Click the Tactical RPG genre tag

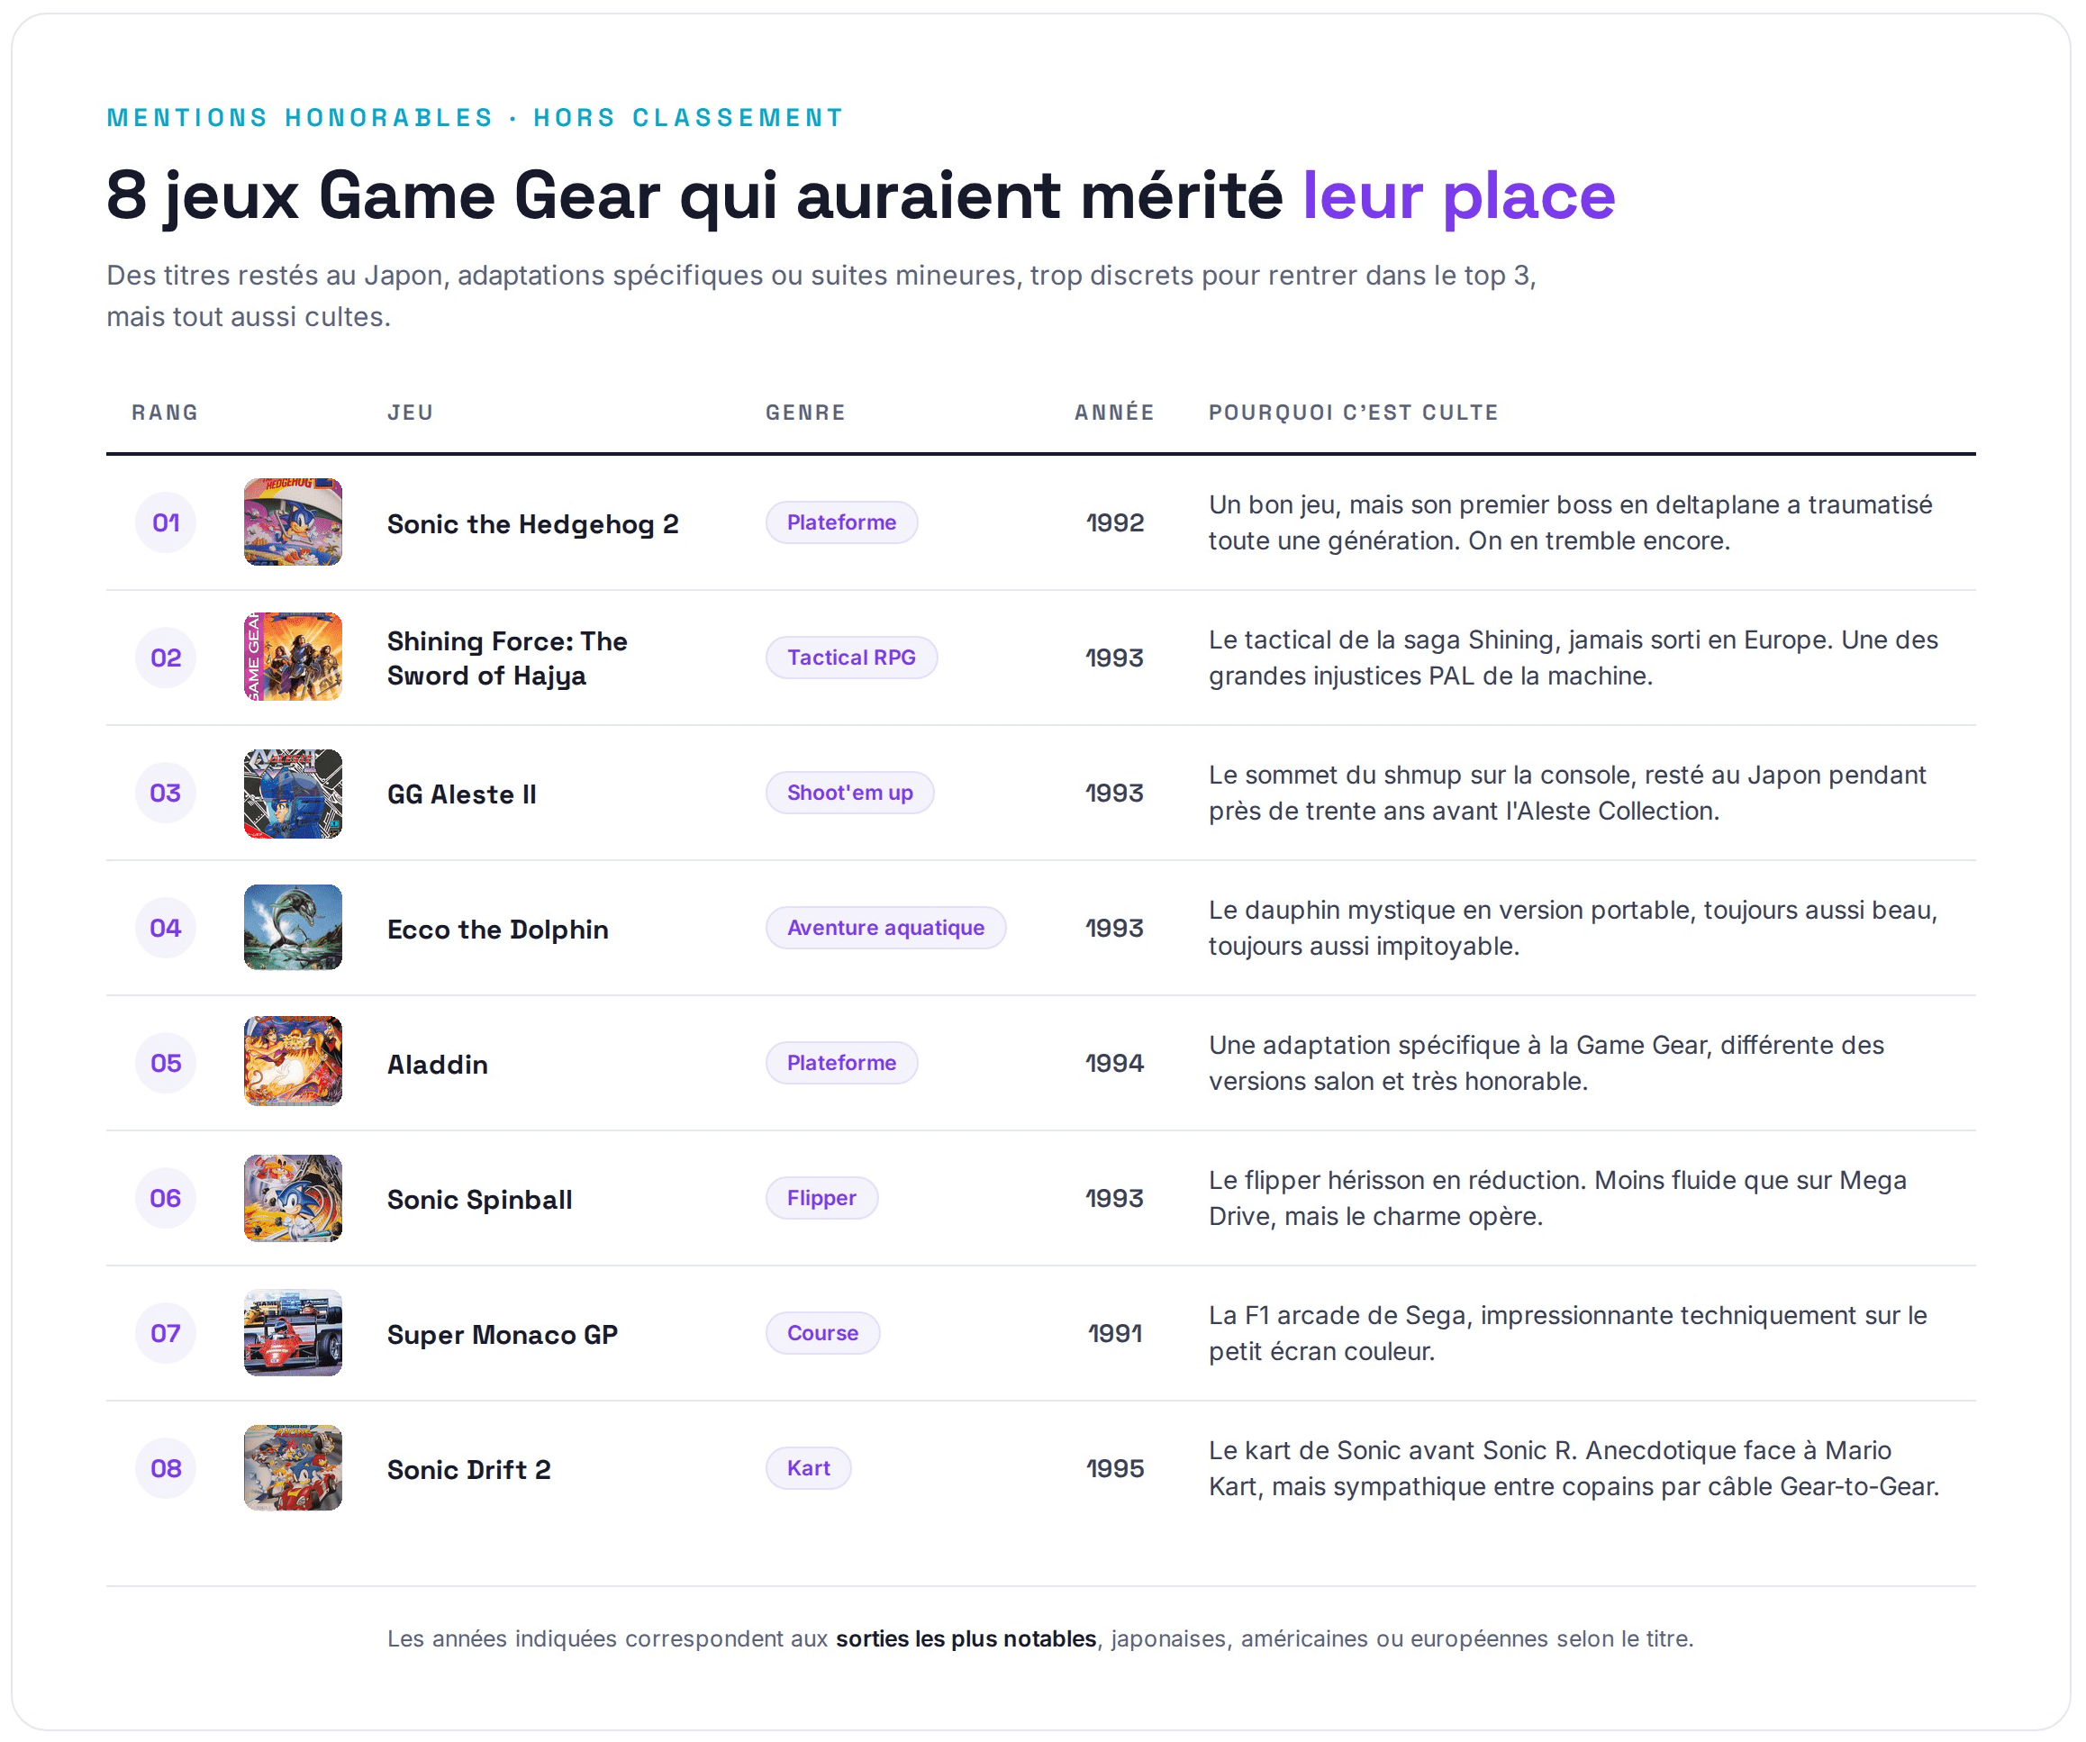[x=851, y=658]
